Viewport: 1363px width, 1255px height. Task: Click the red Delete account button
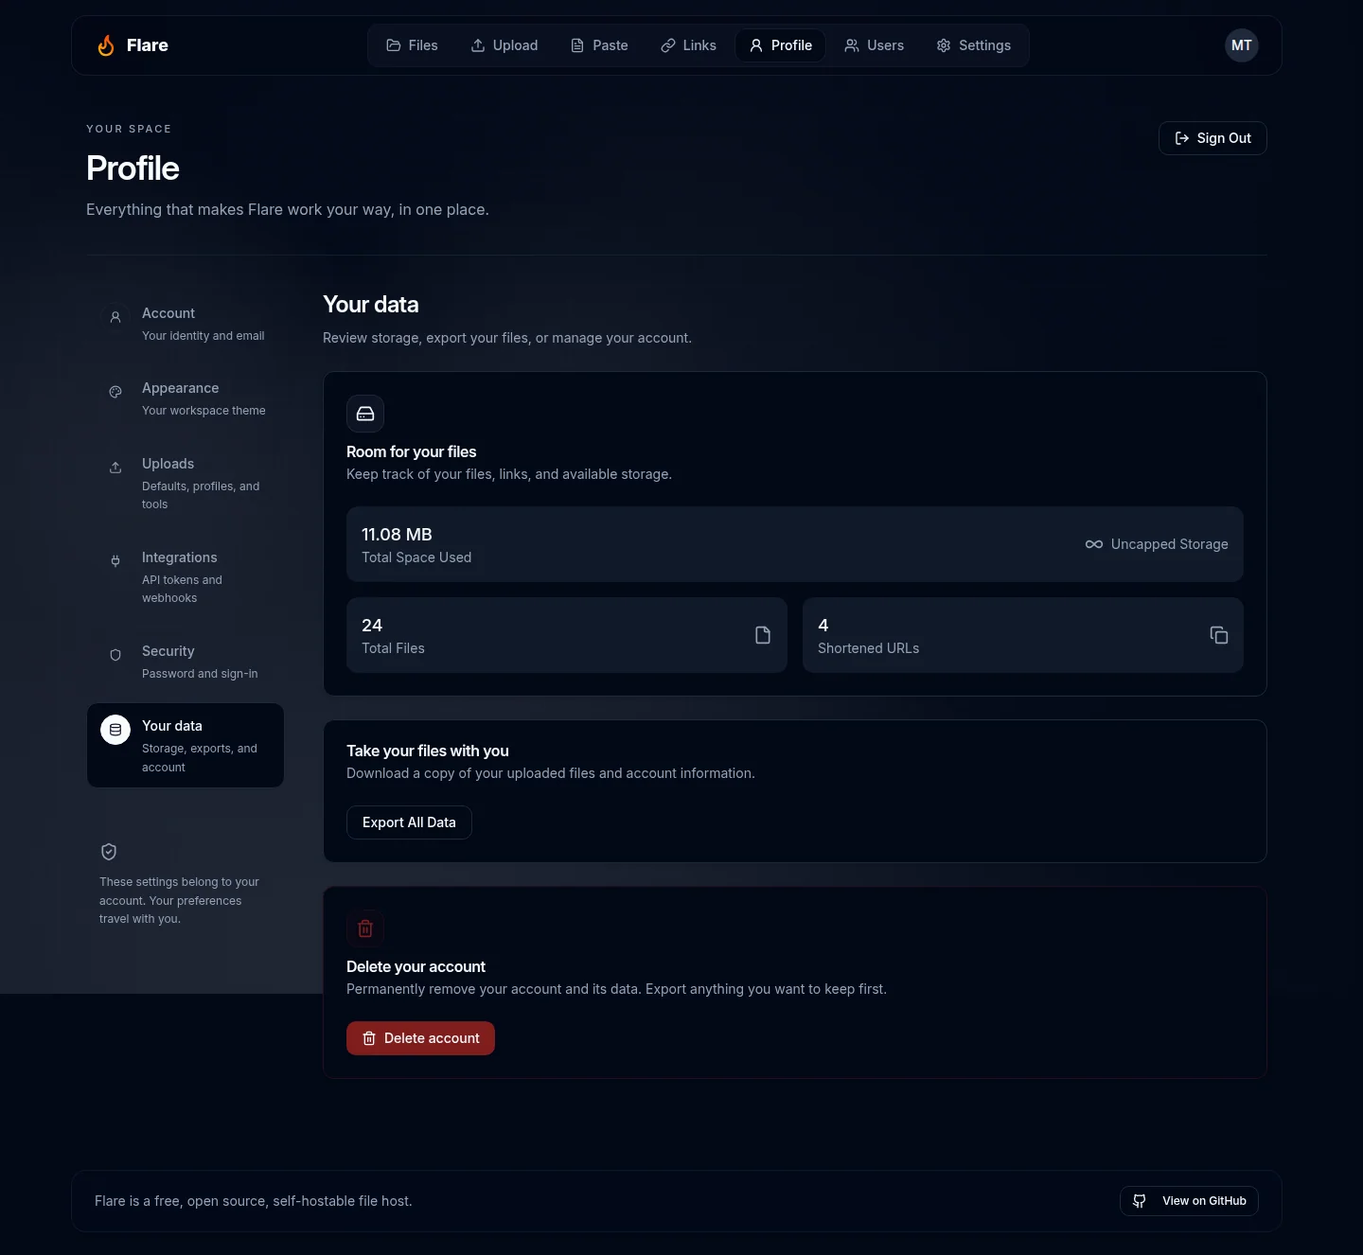click(x=420, y=1038)
